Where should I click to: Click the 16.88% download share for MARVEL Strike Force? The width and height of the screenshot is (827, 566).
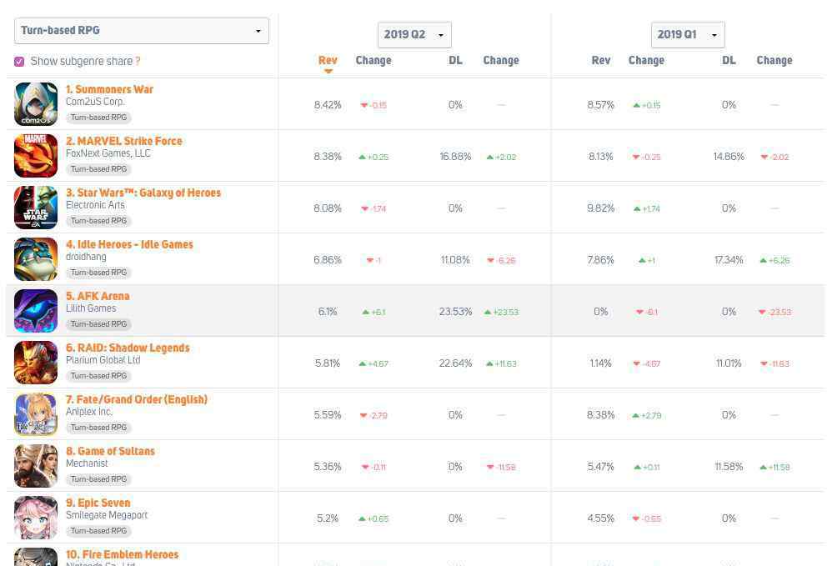455,157
